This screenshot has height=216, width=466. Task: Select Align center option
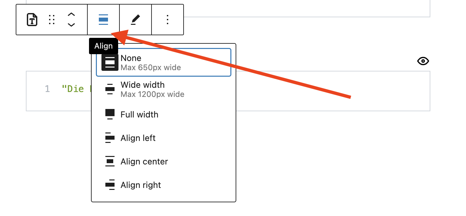(144, 162)
